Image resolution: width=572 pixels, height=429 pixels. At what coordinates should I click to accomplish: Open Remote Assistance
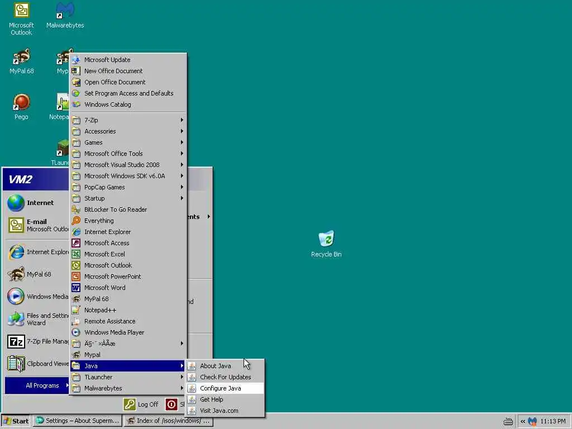128,321
